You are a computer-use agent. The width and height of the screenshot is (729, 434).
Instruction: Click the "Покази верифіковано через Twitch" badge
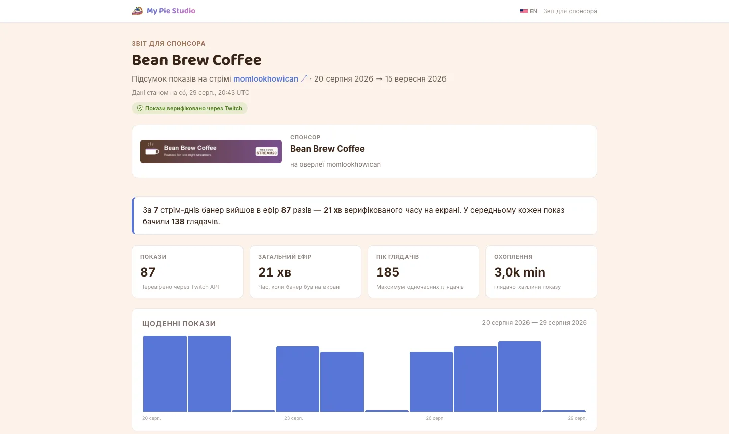pos(189,108)
